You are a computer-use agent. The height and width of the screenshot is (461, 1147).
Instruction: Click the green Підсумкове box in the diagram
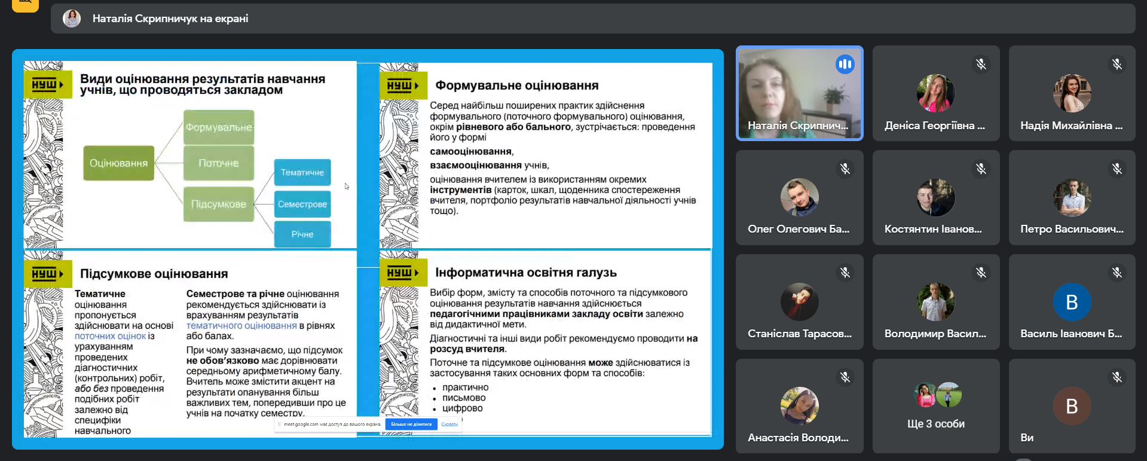coord(219,204)
